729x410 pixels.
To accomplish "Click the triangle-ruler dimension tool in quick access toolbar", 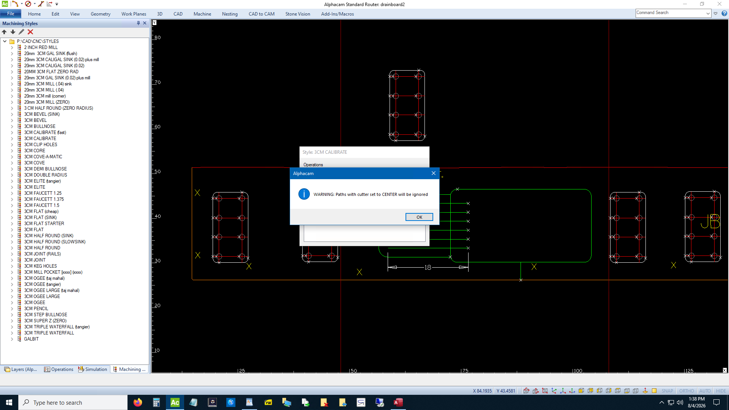I will point(49,4).
